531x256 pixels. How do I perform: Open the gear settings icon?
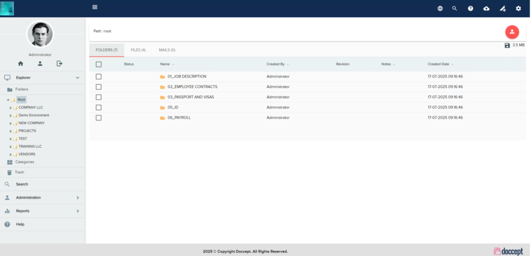[519, 8]
